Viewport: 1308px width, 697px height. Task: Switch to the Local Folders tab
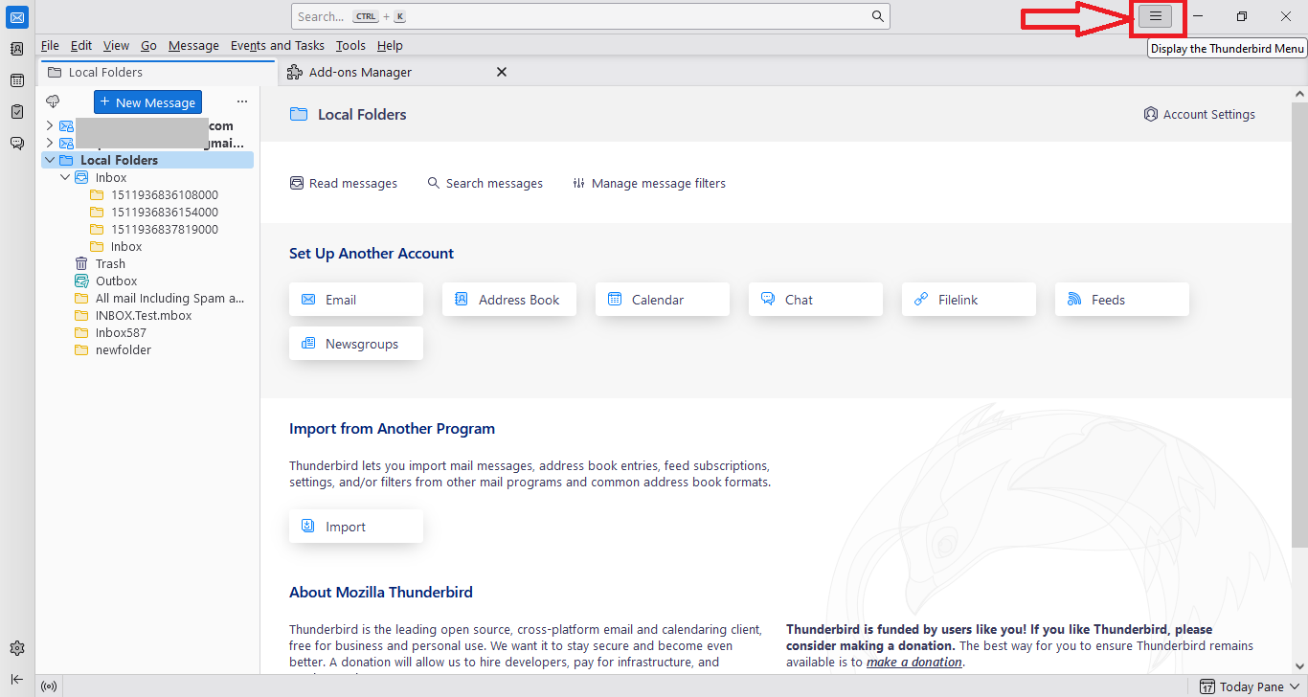(x=157, y=72)
